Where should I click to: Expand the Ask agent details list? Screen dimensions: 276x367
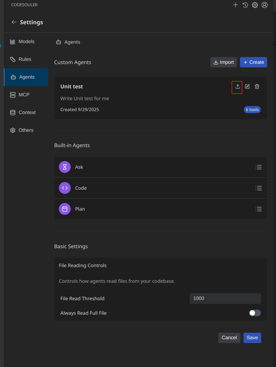pyautogui.click(x=259, y=167)
